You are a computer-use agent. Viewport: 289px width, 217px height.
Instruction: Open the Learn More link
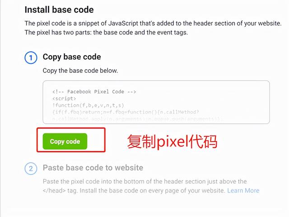point(243,190)
